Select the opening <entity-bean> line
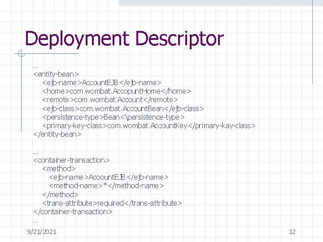Screen dimensions: 323x242 (56, 74)
